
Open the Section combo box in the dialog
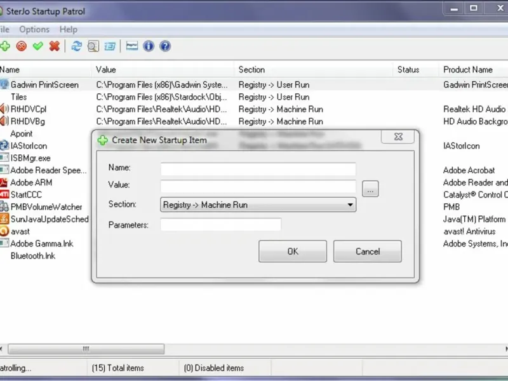(x=258, y=204)
